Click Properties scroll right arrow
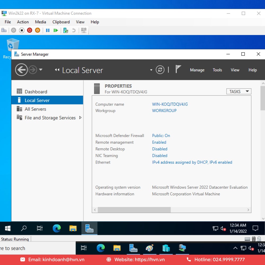 point(248,210)
